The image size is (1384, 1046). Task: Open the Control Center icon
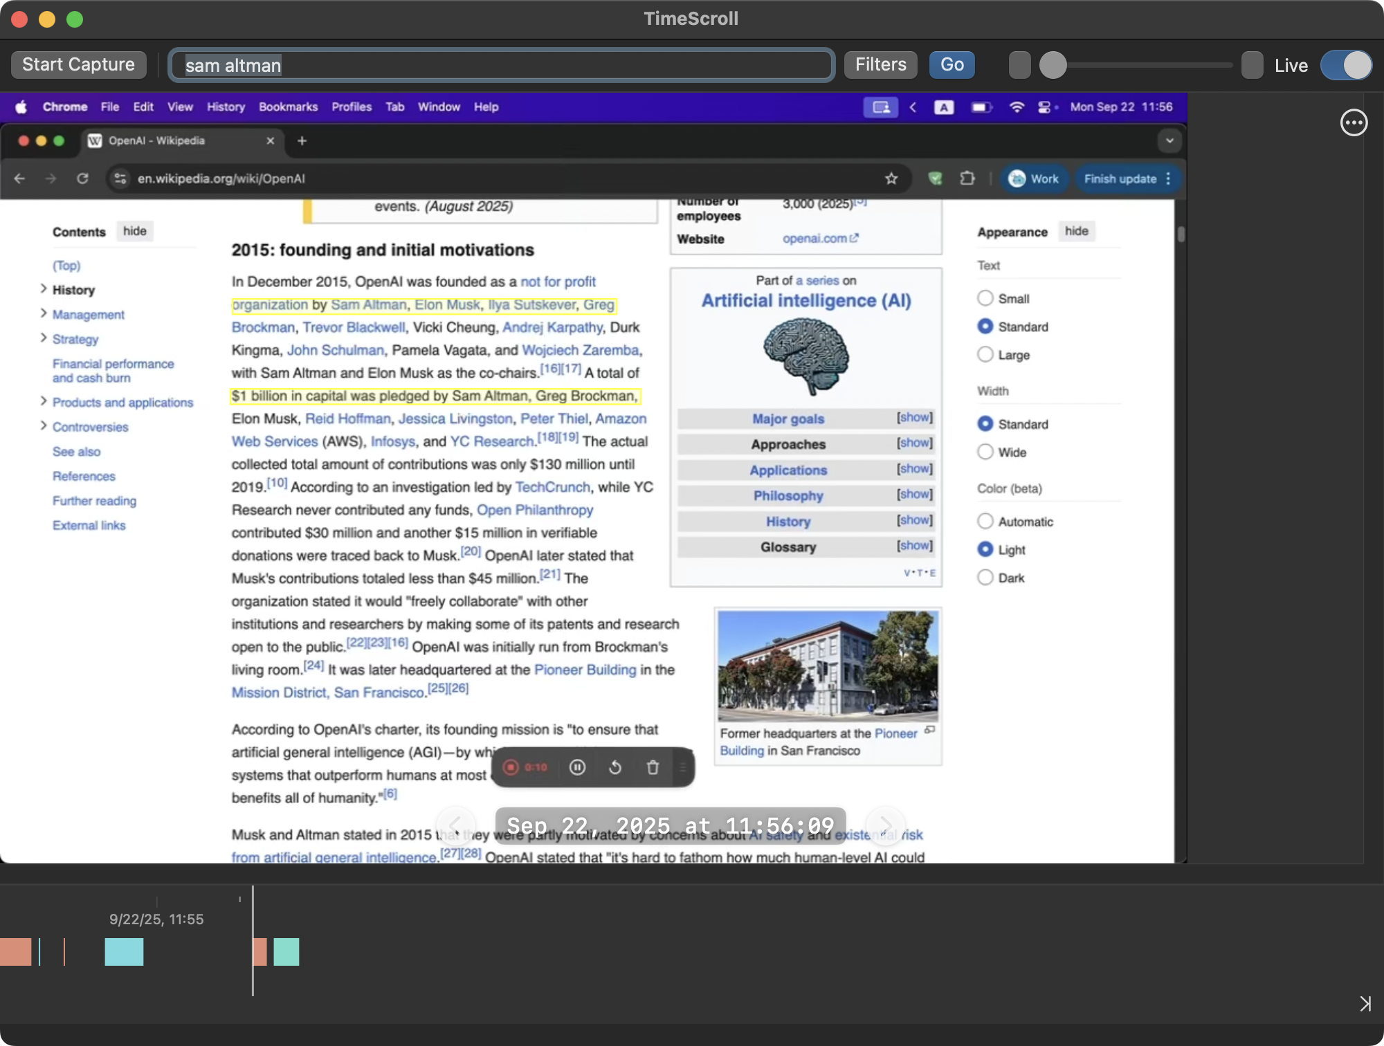click(x=1045, y=107)
